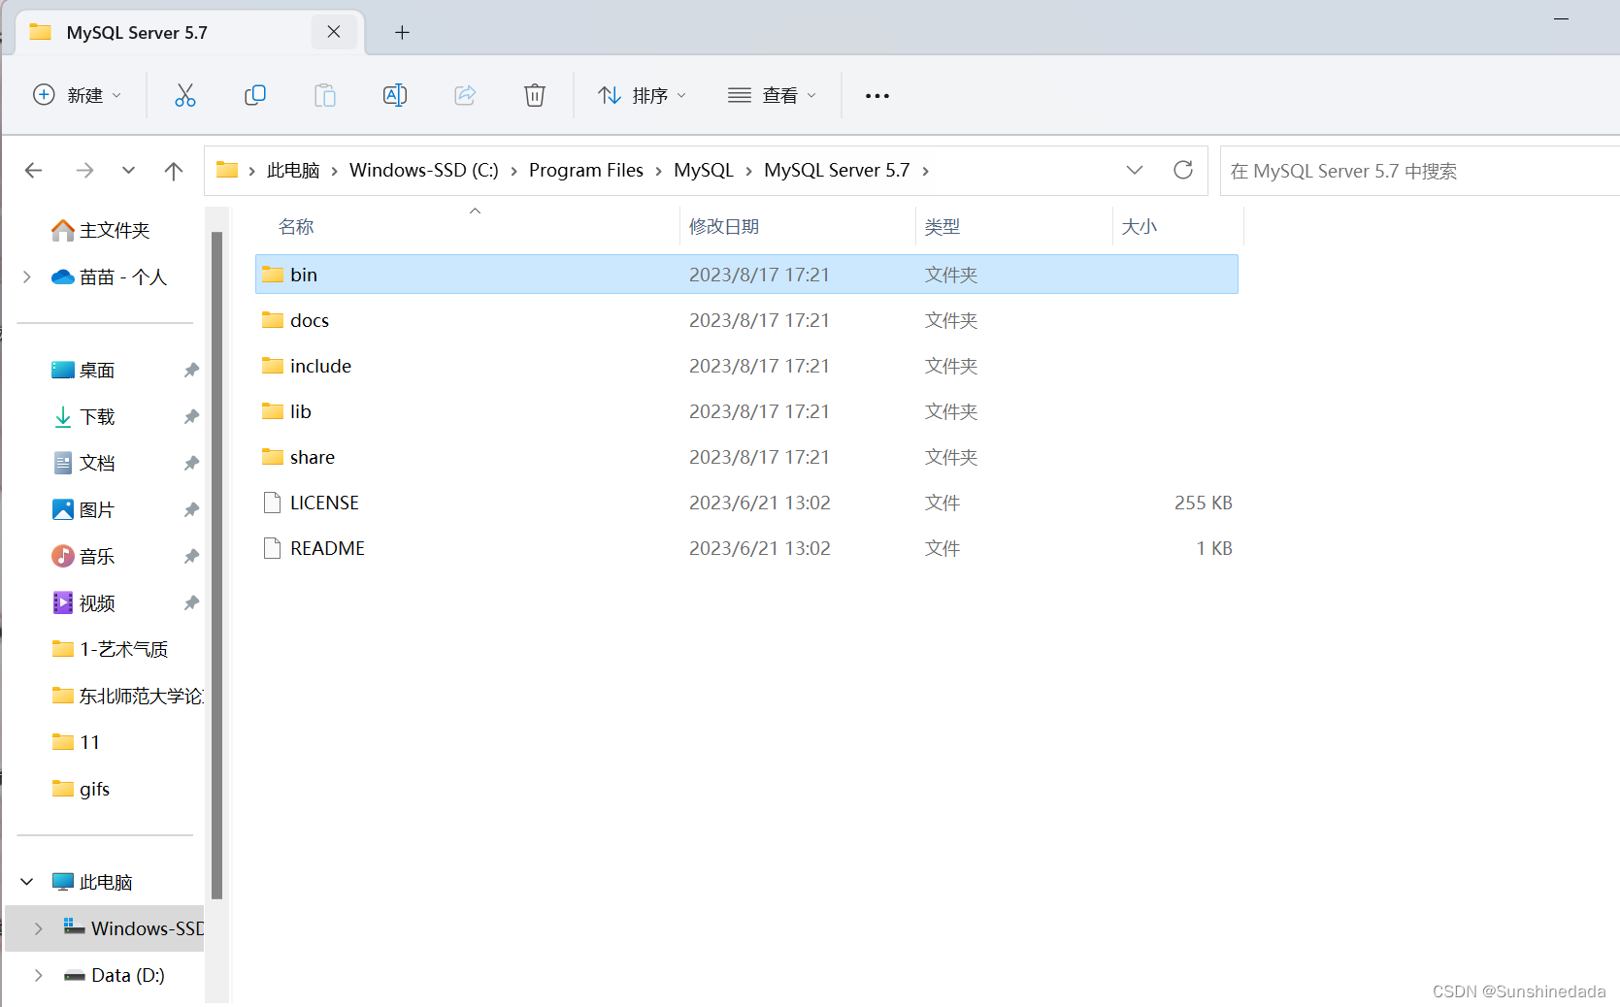Click the folder icon in address bar
Image resolution: width=1620 pixels, height=1007 pixels.
pyautogui.click(x=227, y=170)
